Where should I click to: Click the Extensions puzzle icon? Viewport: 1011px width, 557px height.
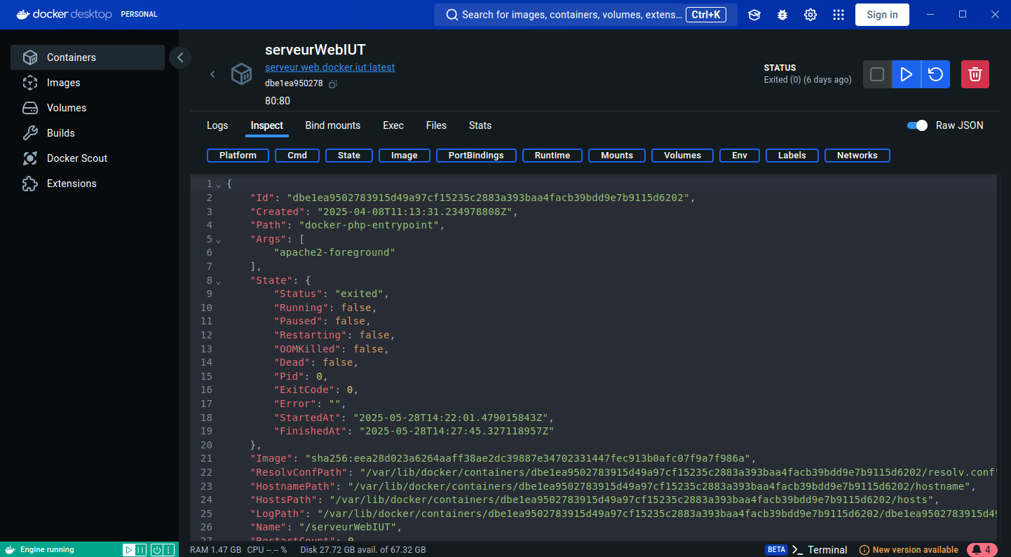(29, 184)
